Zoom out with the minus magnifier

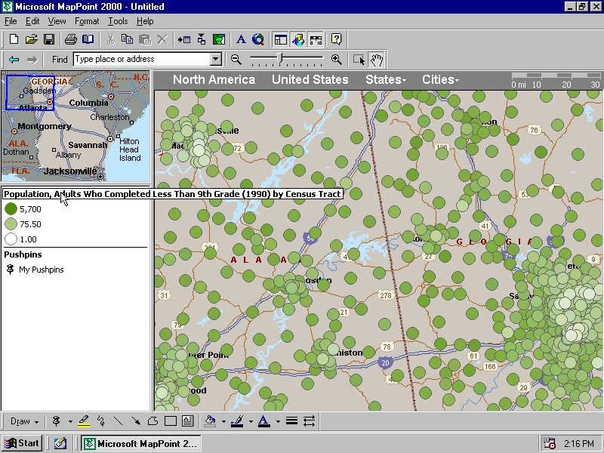(x=236, y=60)
